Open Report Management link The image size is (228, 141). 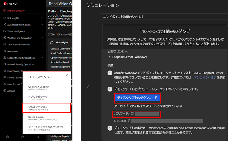click(60, 67)
